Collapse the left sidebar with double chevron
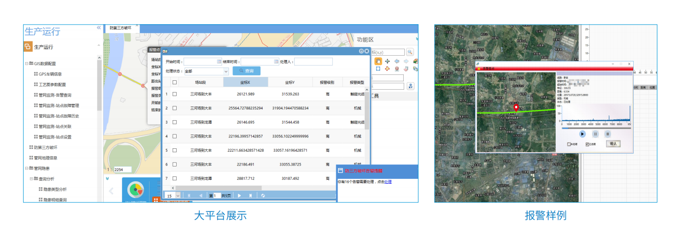 (99, 29)
